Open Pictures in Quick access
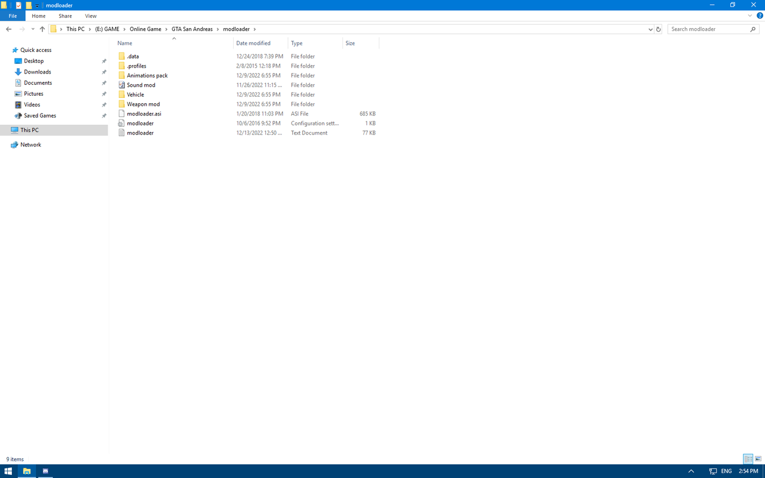This screenshot has width=765, height=478. pyautogui.click(x=33, y=94)
